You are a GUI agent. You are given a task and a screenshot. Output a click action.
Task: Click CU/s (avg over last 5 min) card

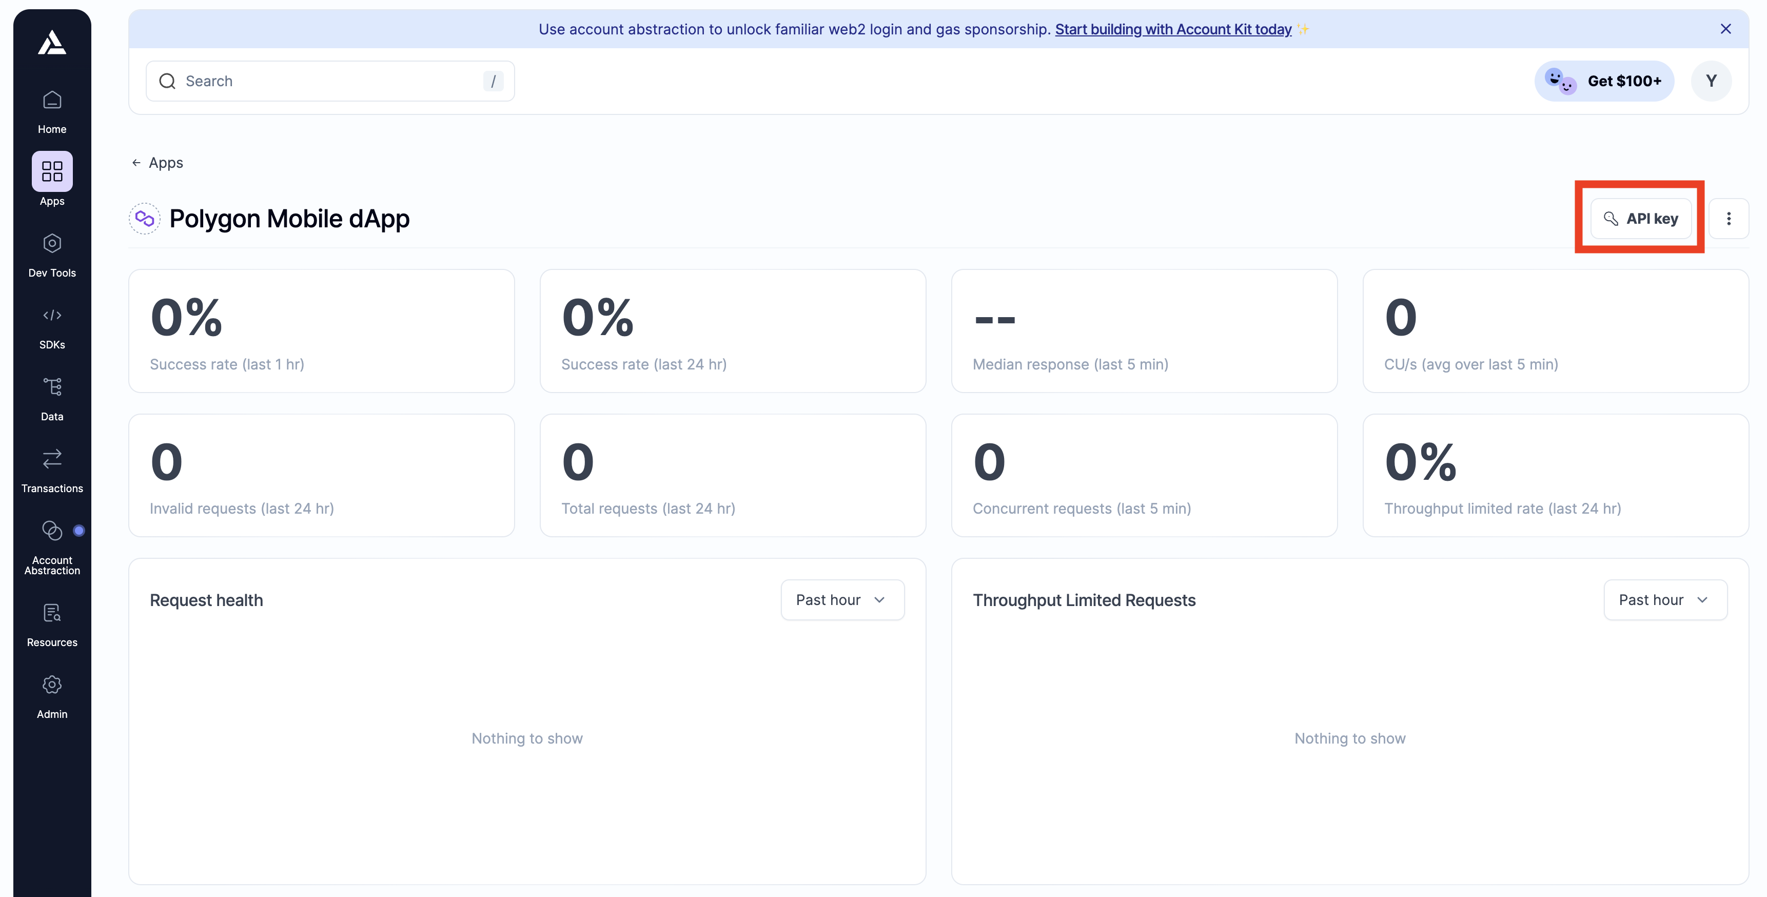(1556, 331)
